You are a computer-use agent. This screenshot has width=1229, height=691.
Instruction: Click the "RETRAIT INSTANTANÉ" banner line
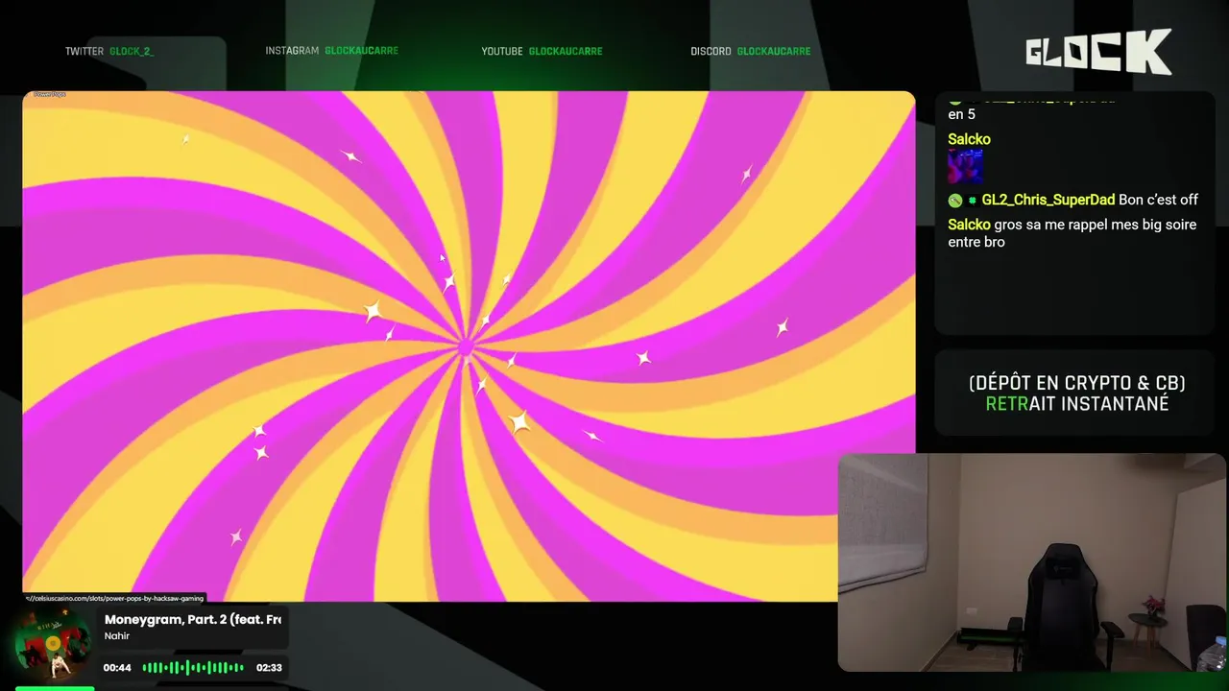pos(1077,404)
